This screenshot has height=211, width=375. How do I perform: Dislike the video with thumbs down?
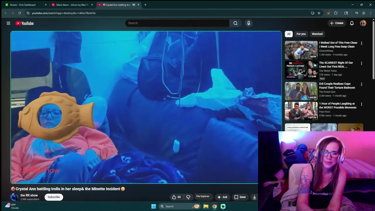188,197
